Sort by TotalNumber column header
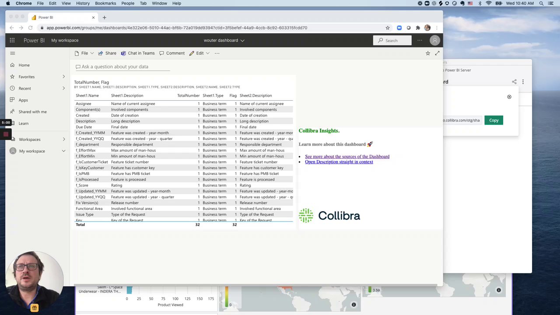The height and width of the screenshot is (315, 560). tap(188, 95)
